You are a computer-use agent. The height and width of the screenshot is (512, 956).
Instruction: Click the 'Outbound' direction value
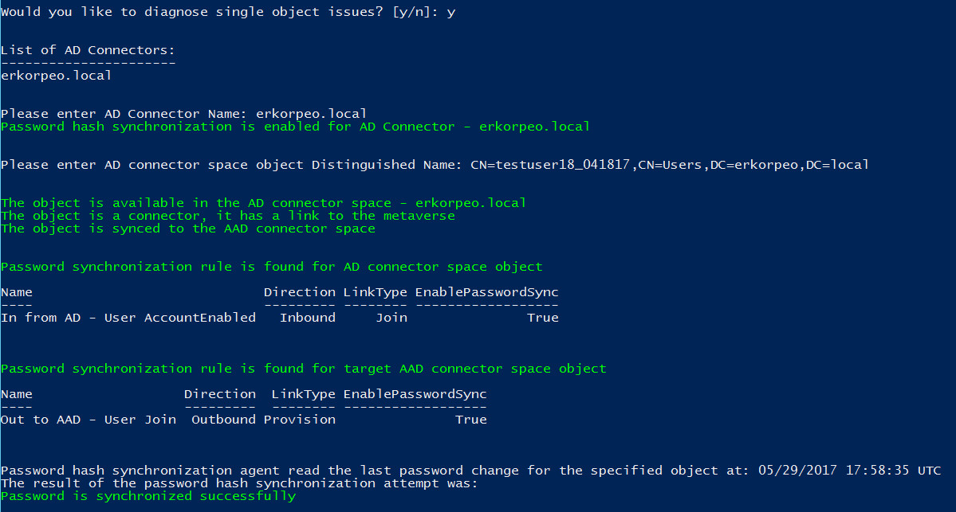click(x=223, y=420)
